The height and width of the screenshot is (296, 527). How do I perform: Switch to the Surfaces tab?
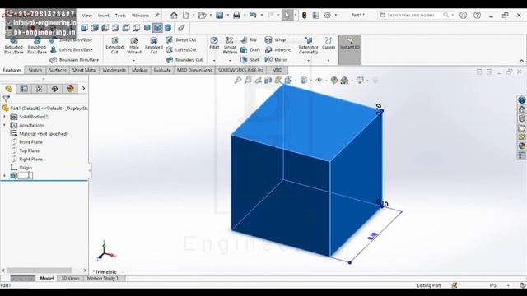point(58,70)
